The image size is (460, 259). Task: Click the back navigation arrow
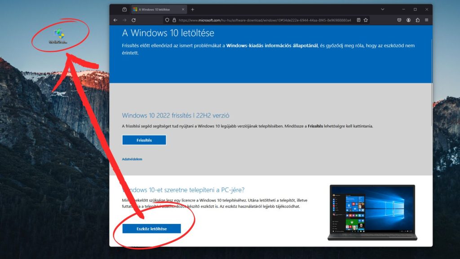(x=115, y=20)
